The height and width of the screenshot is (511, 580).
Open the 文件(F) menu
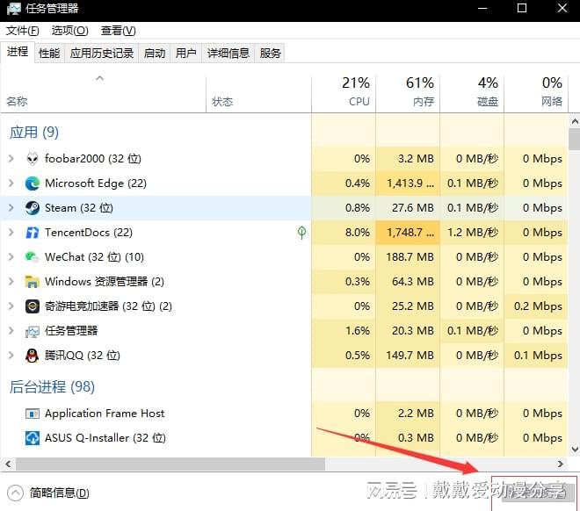coord(23,31)
